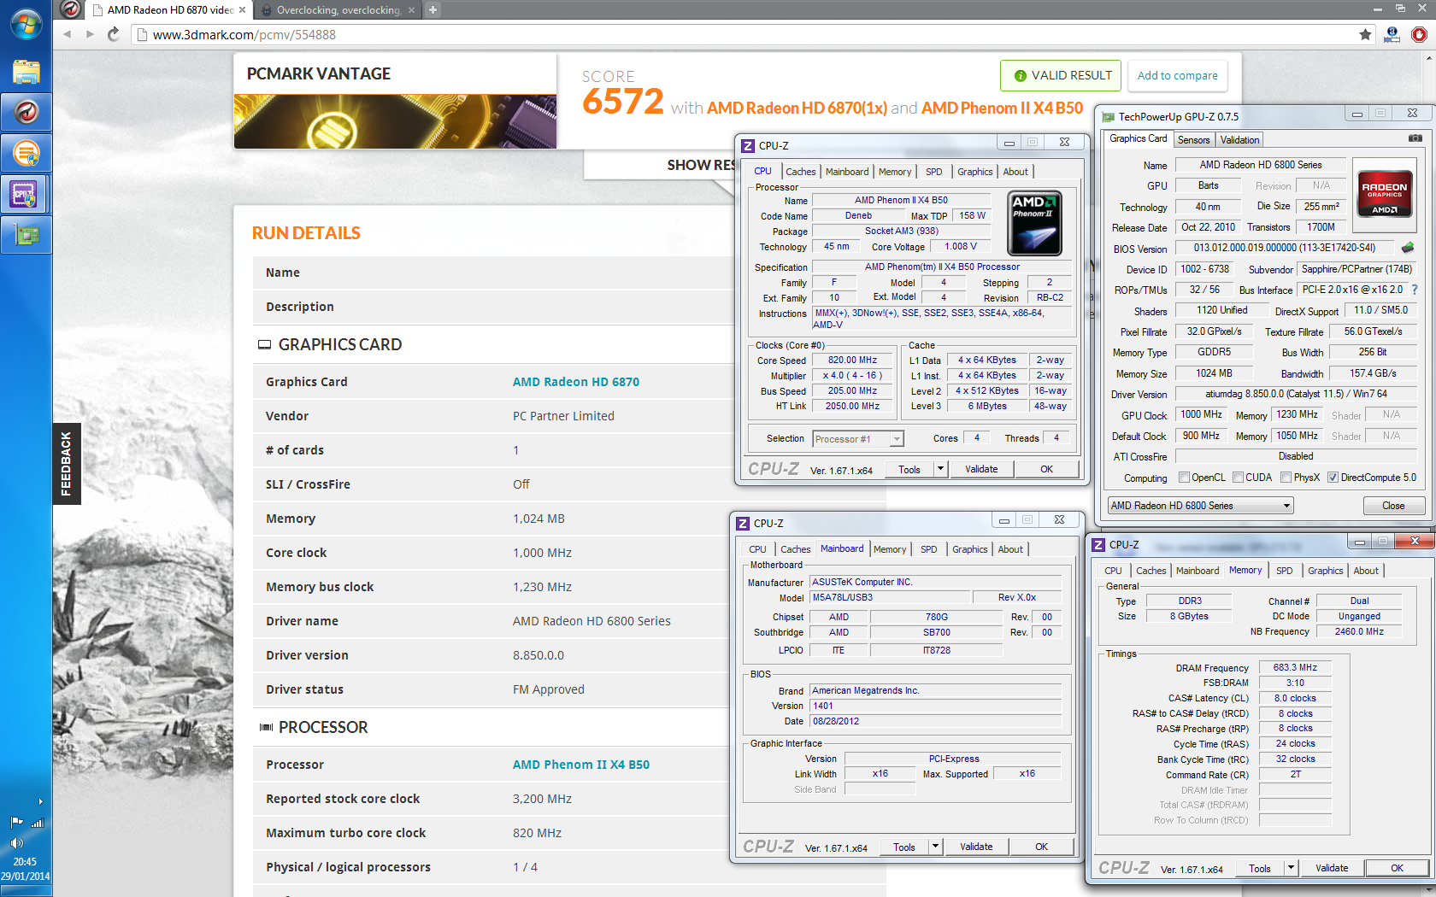Open SPD tab in top CPU-Z window

point(933,172)
